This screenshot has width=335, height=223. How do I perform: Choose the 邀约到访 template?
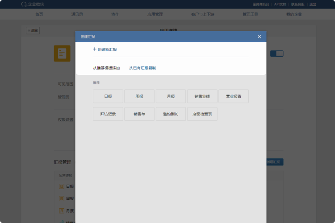click(x=171, y=114)
